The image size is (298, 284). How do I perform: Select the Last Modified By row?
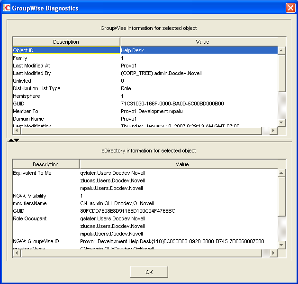[145, 73]
